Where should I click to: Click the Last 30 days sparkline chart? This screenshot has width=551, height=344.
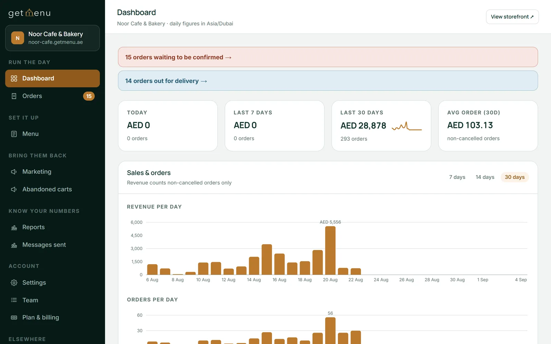[407, 126]
